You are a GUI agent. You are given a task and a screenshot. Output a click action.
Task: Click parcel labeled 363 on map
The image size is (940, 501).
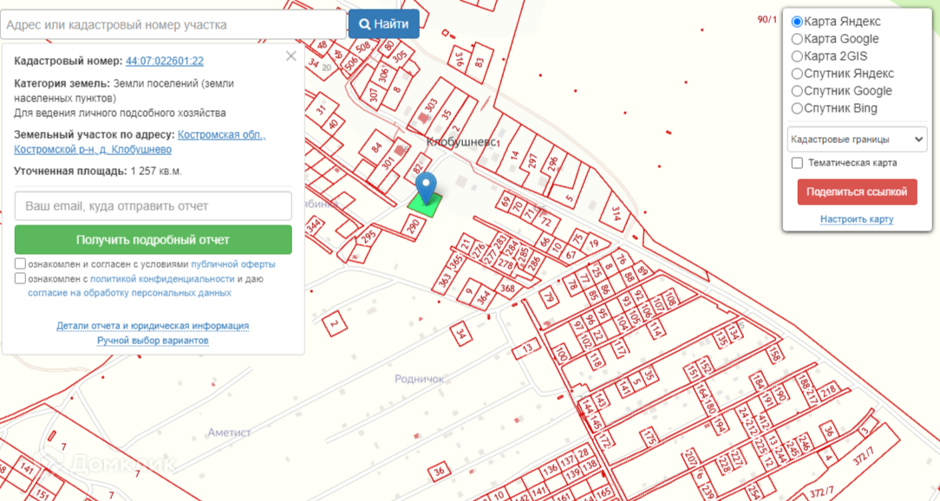(x=444, y=281)
